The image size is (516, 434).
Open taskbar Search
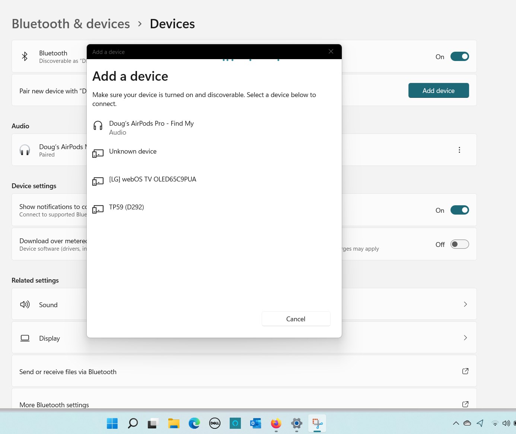coord(133,423)
